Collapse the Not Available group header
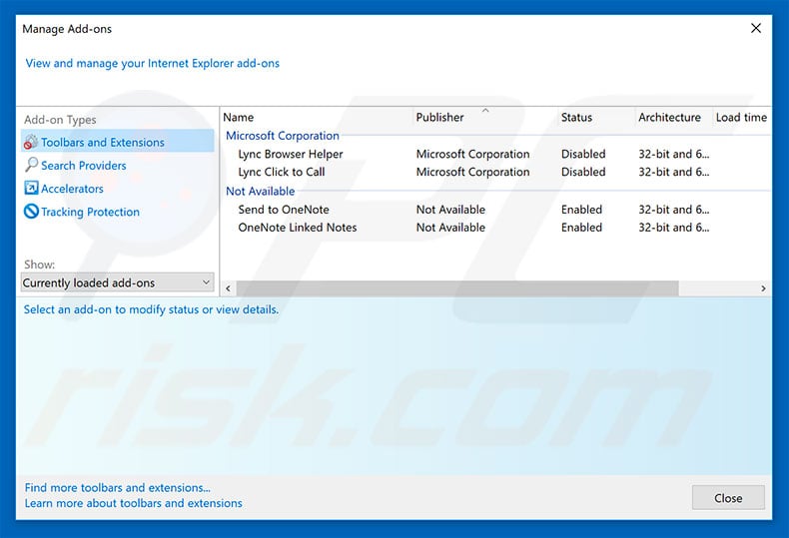This screenshot has height=538, width=789. (x=260, y=191)
